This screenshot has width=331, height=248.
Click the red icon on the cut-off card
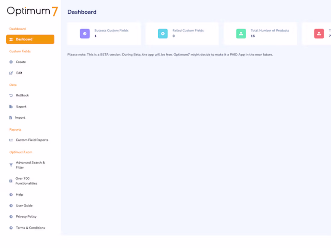tap(319, 34)
